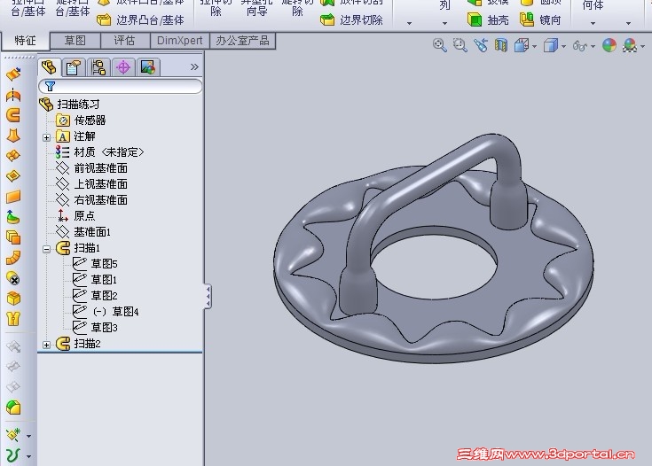Expand the 注解 annotations node
Screen dimensions: 652x466
(46, 137)
